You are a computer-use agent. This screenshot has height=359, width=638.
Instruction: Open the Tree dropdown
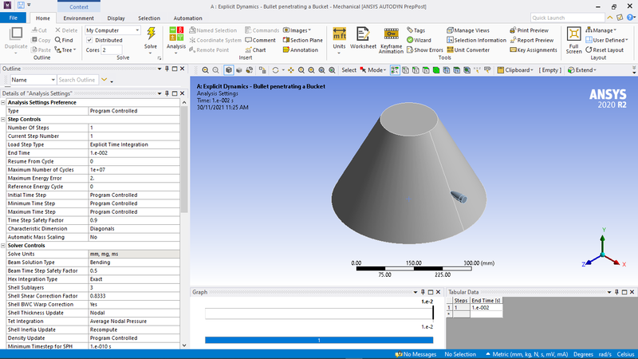pyautogui.click(x=65, y=49)
